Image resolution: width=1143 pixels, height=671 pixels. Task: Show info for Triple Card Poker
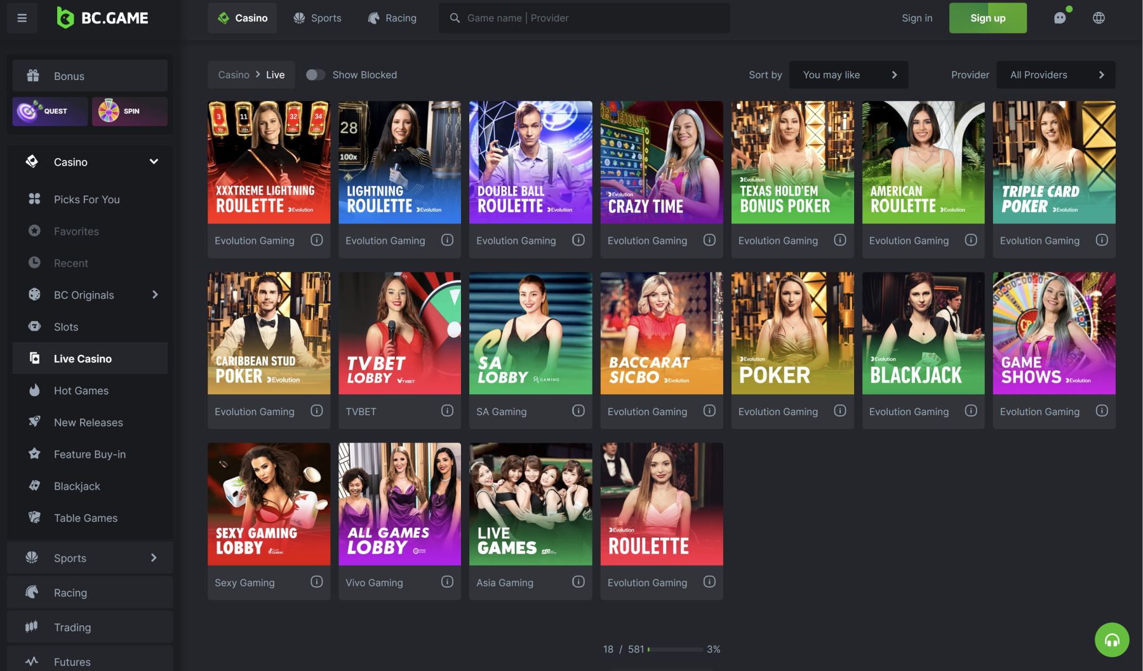[1102, 240]
